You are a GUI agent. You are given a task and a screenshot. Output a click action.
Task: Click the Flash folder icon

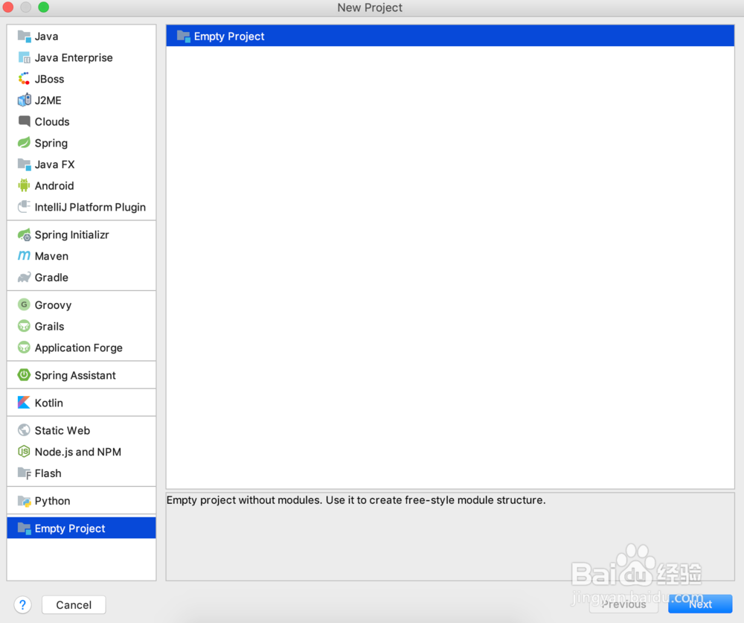click(25, 473)
